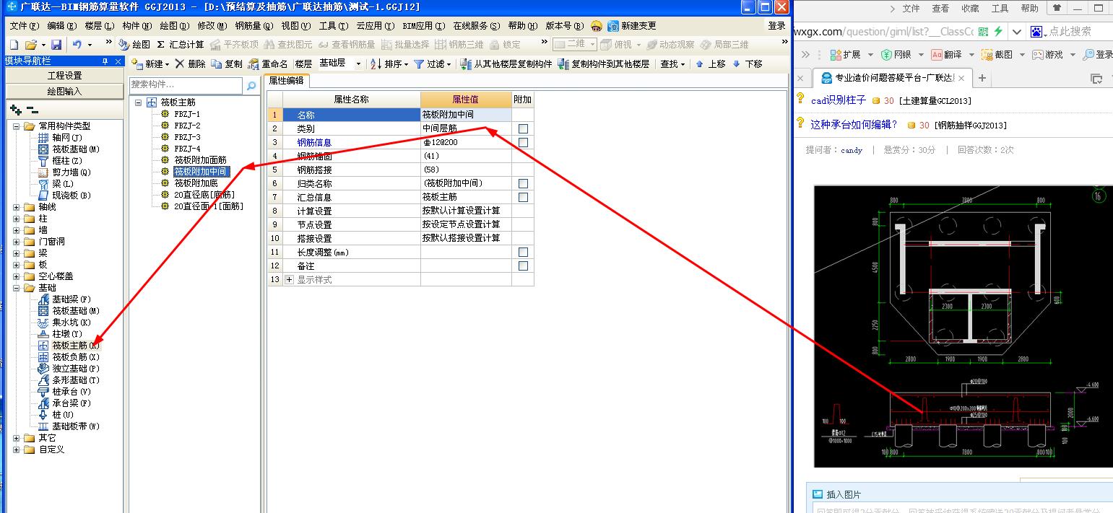Move component up with 上移

[x=710, y=63]
